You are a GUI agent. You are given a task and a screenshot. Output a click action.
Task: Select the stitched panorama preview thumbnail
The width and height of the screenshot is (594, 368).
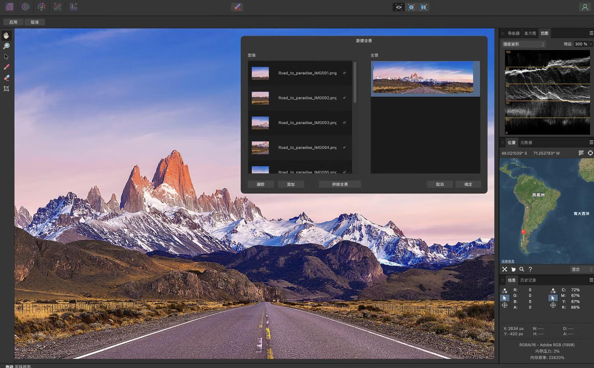pos(425,78)
